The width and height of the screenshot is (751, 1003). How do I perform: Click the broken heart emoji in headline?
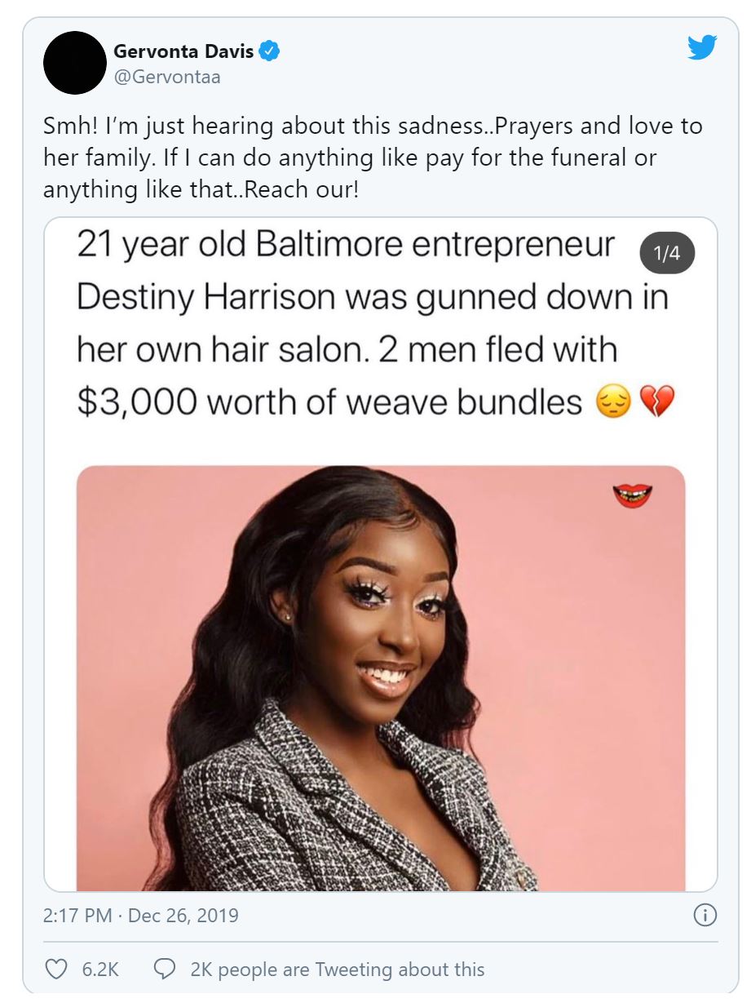pyautogui.click(x=656, y=402)
